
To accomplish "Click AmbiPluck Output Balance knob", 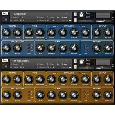I will (108, 32).
